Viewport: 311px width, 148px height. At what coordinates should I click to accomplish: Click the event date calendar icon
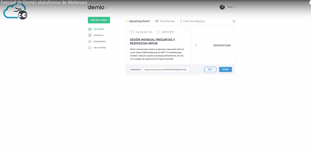132,32
